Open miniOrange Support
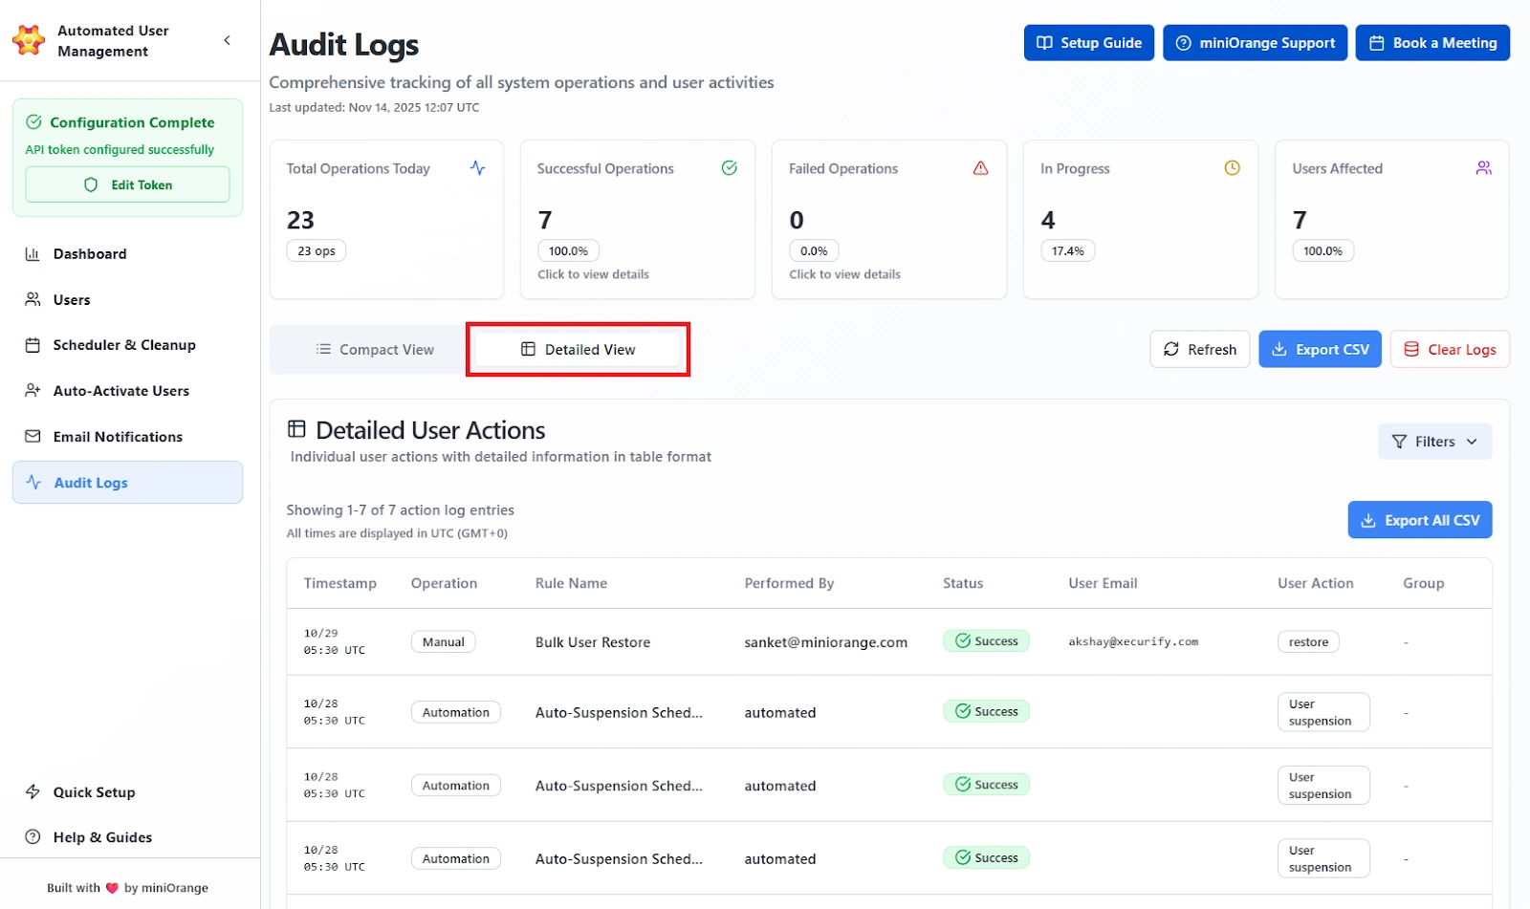The height and width of the screenshot is (909, 1530). pyautogui.click(x=1255, y=42)
